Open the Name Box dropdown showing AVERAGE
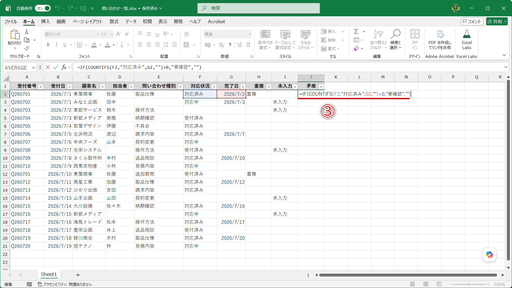Image resolution: width=512 pixels, height=288 pixels. click(34, 67)
